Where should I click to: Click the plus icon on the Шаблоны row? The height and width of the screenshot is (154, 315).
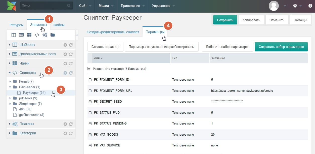click(x=65, y=45)
